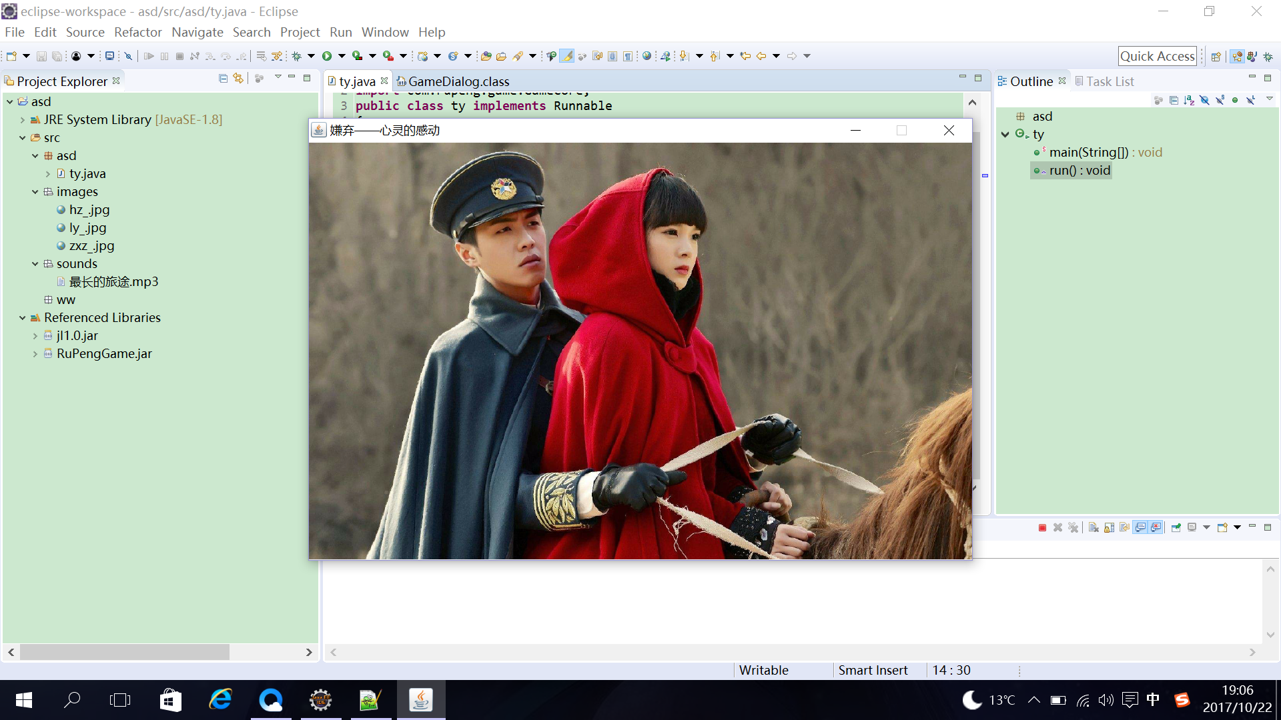The image size is (1281, 720).
Task: Expand RuPengGame.jar node
Action: coord(35,354)
